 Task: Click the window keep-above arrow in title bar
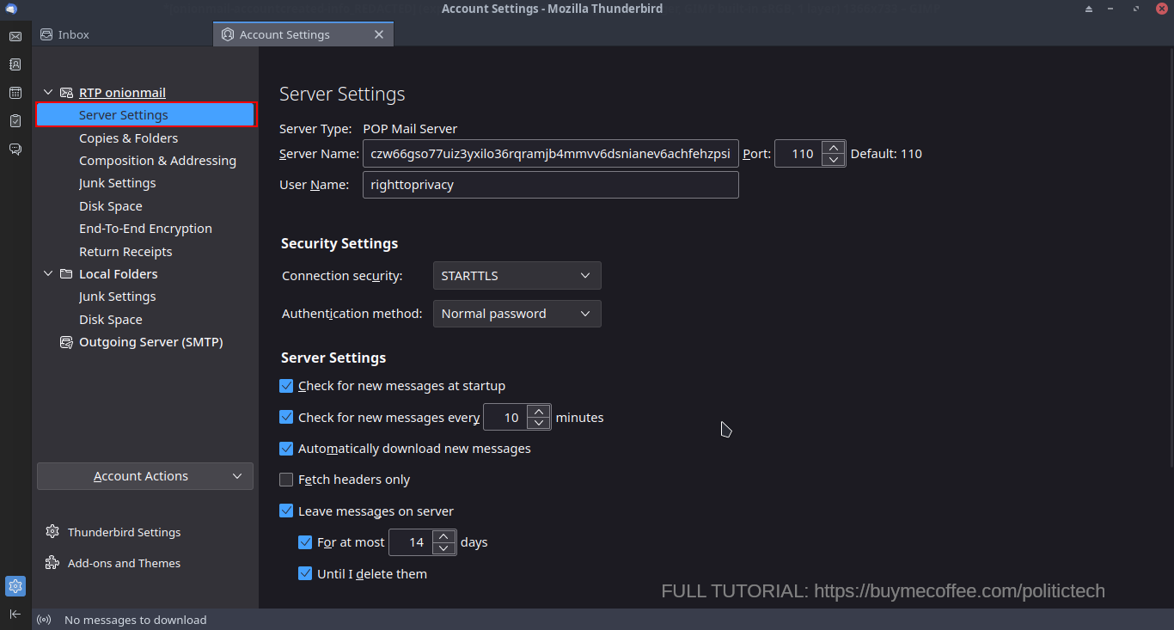(1088, 9)
